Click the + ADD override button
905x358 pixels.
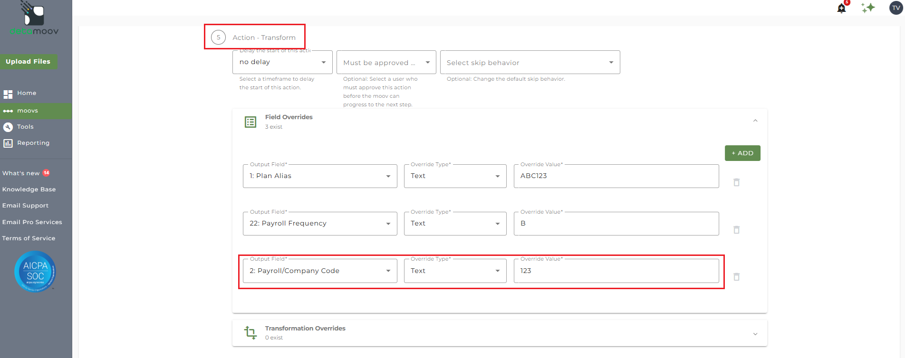(742, 153)
